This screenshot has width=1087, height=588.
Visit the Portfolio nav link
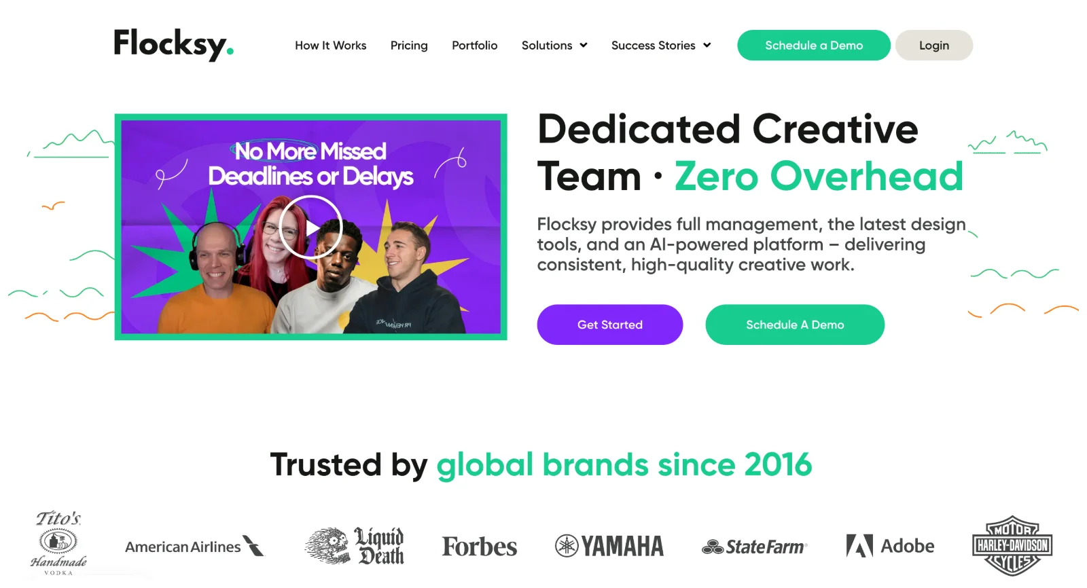point(475,45)
